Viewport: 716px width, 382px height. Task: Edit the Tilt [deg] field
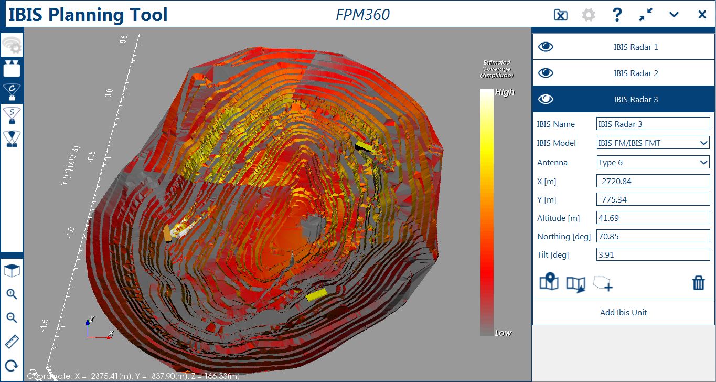coord(654,254)
